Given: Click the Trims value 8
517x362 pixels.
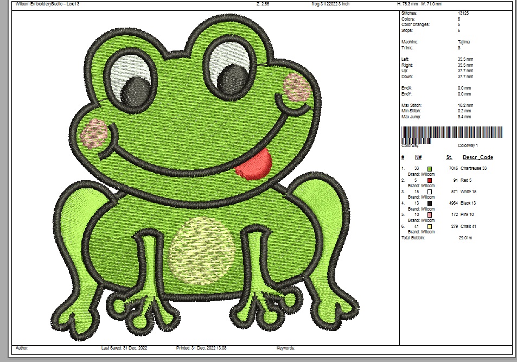Looking at the screenshot, I should tap(459, 48).
